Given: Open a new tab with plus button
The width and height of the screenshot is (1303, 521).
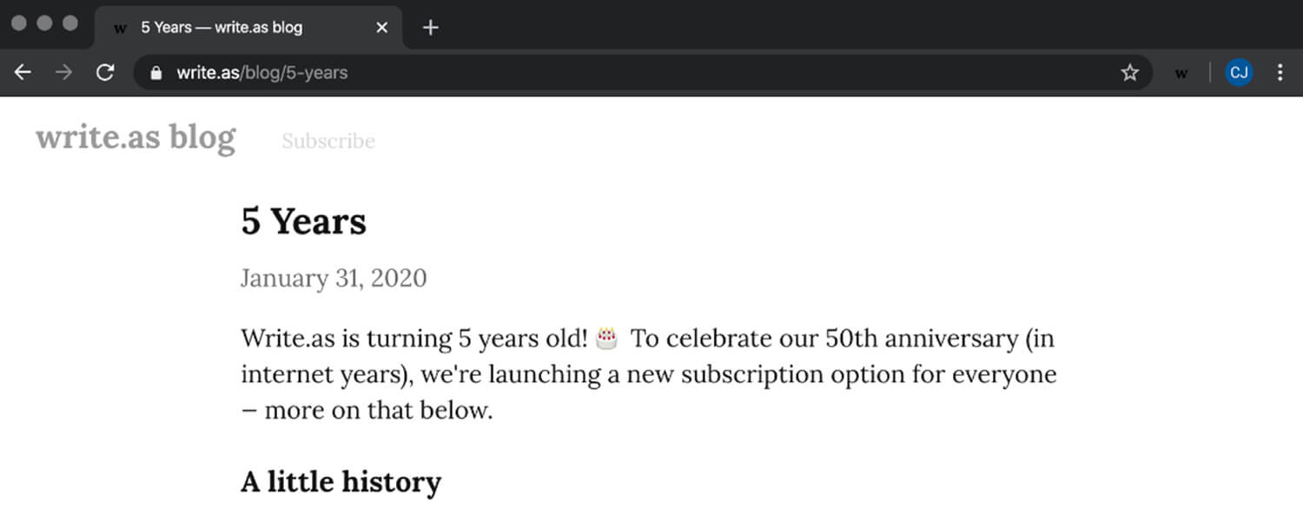Looking at the screenshot, I should (x=430, y=28).
